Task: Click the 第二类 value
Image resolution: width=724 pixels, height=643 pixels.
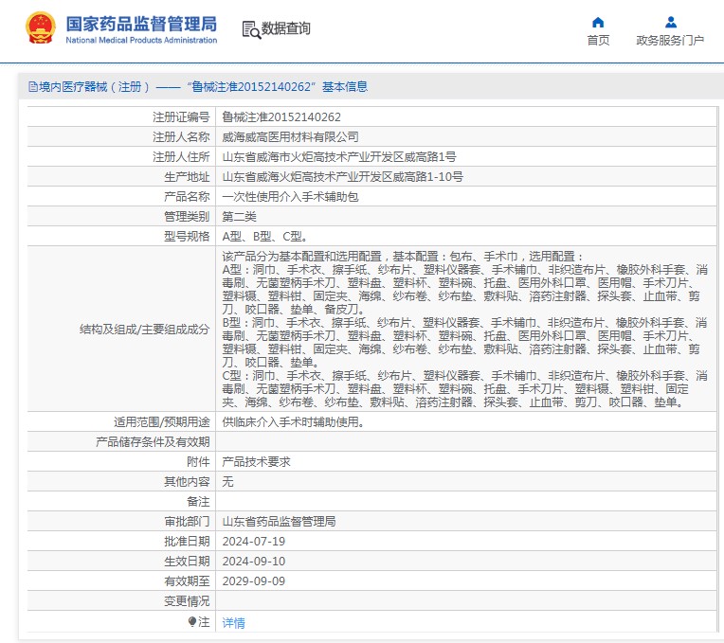Action: [x=239, y=216]
